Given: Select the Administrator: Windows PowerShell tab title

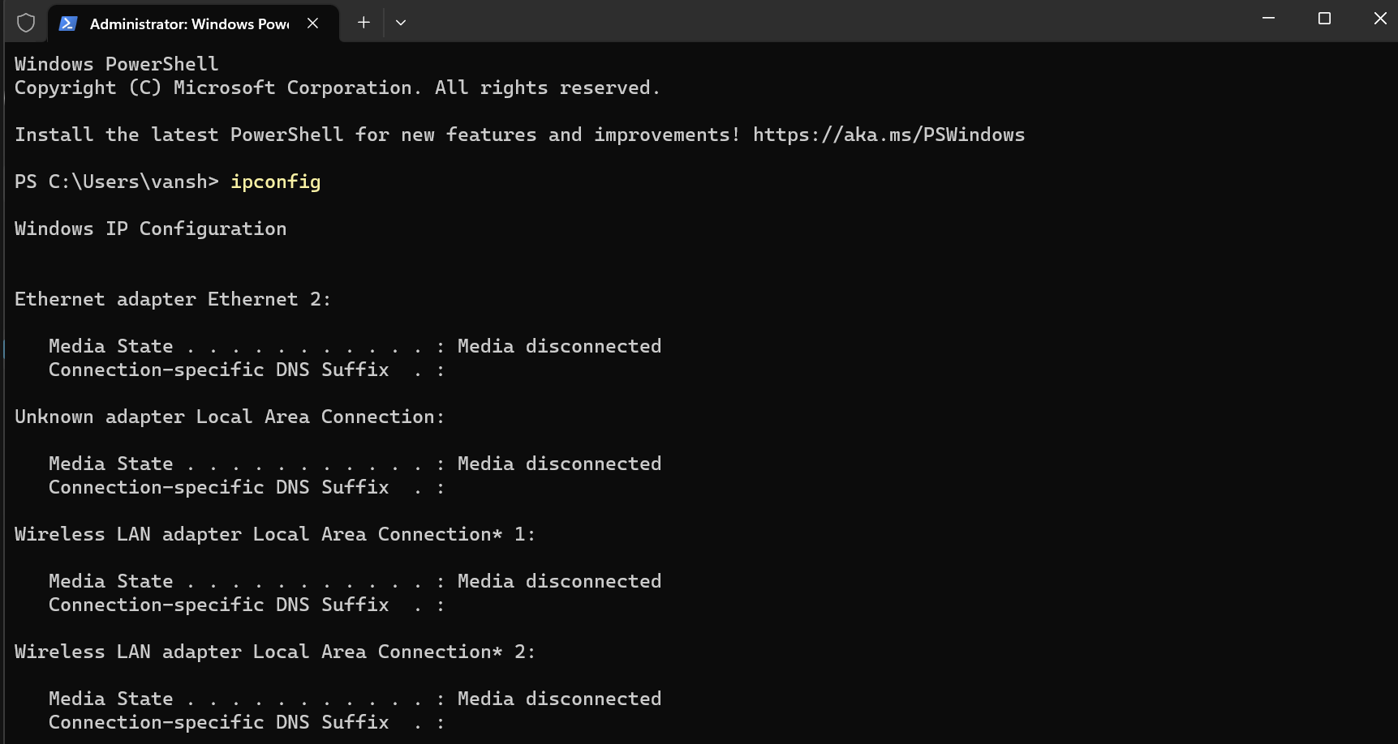Looking at the screenshot, I should 189,24.
